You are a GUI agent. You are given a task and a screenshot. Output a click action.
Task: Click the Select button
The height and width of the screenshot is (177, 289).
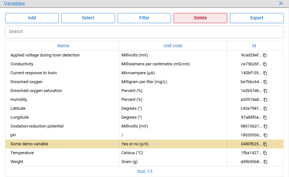click(x=88, y=18)
